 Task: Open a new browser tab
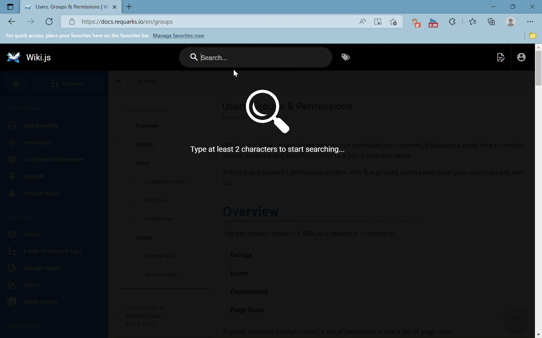click(129, 7)
